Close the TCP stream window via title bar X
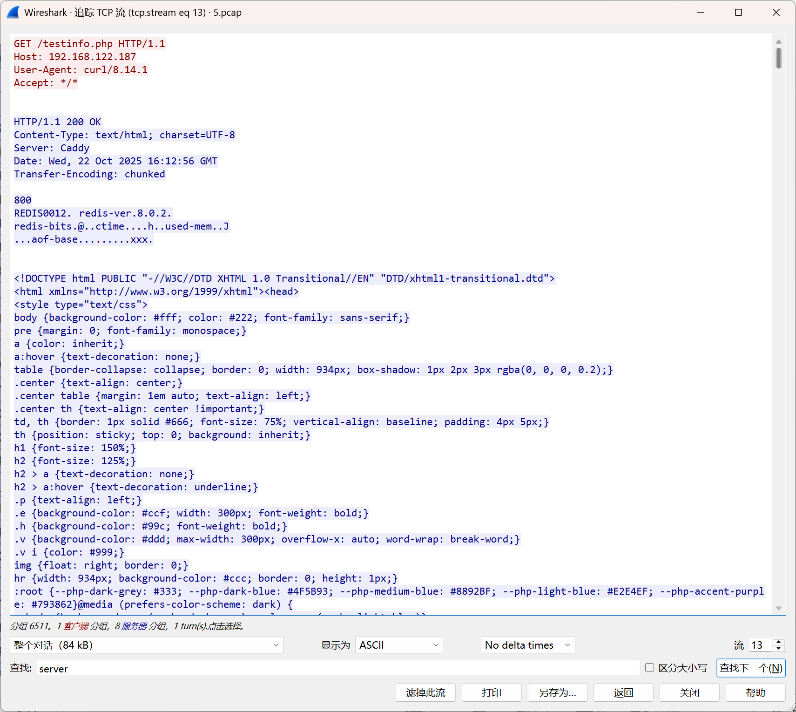The width and height of the screenshot is (796, 712). point(776,13)
